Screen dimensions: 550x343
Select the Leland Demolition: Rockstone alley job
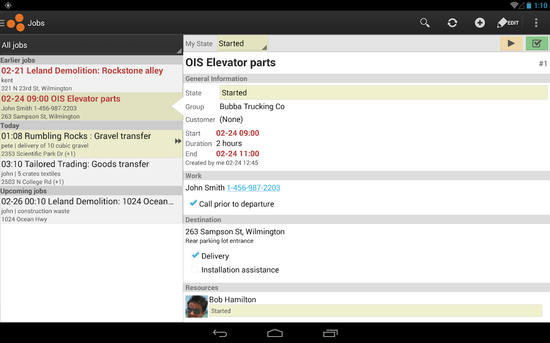(x=92, y=78)
